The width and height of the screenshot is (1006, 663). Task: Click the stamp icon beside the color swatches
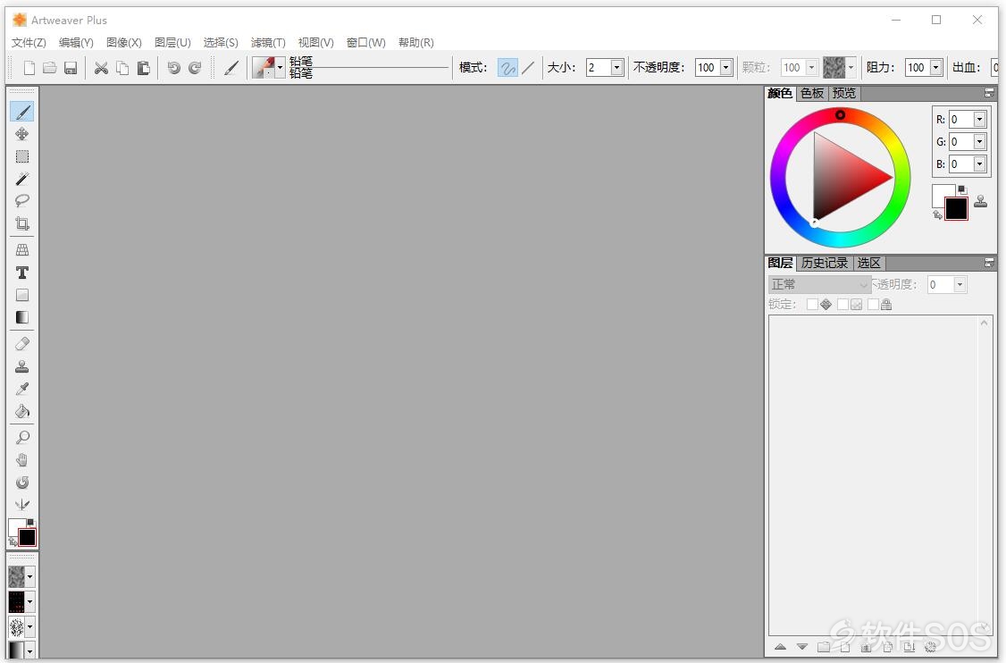(x=980, y=202)
